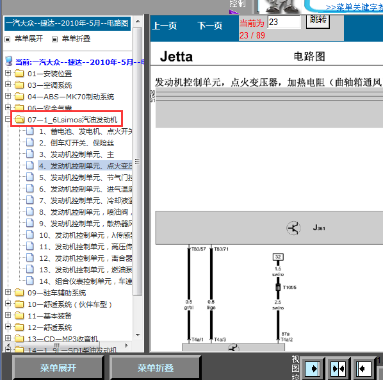Select page 4、发动机控制单元、点火变压器
Image resolution: width=383 pixels, height=380 pixels.
tap(85, 166)
